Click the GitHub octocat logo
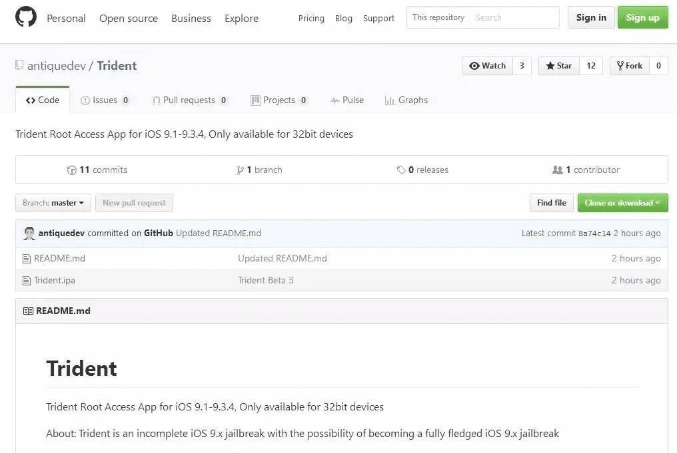The width and height of the screenshot is (677, 453). (26, 18)
